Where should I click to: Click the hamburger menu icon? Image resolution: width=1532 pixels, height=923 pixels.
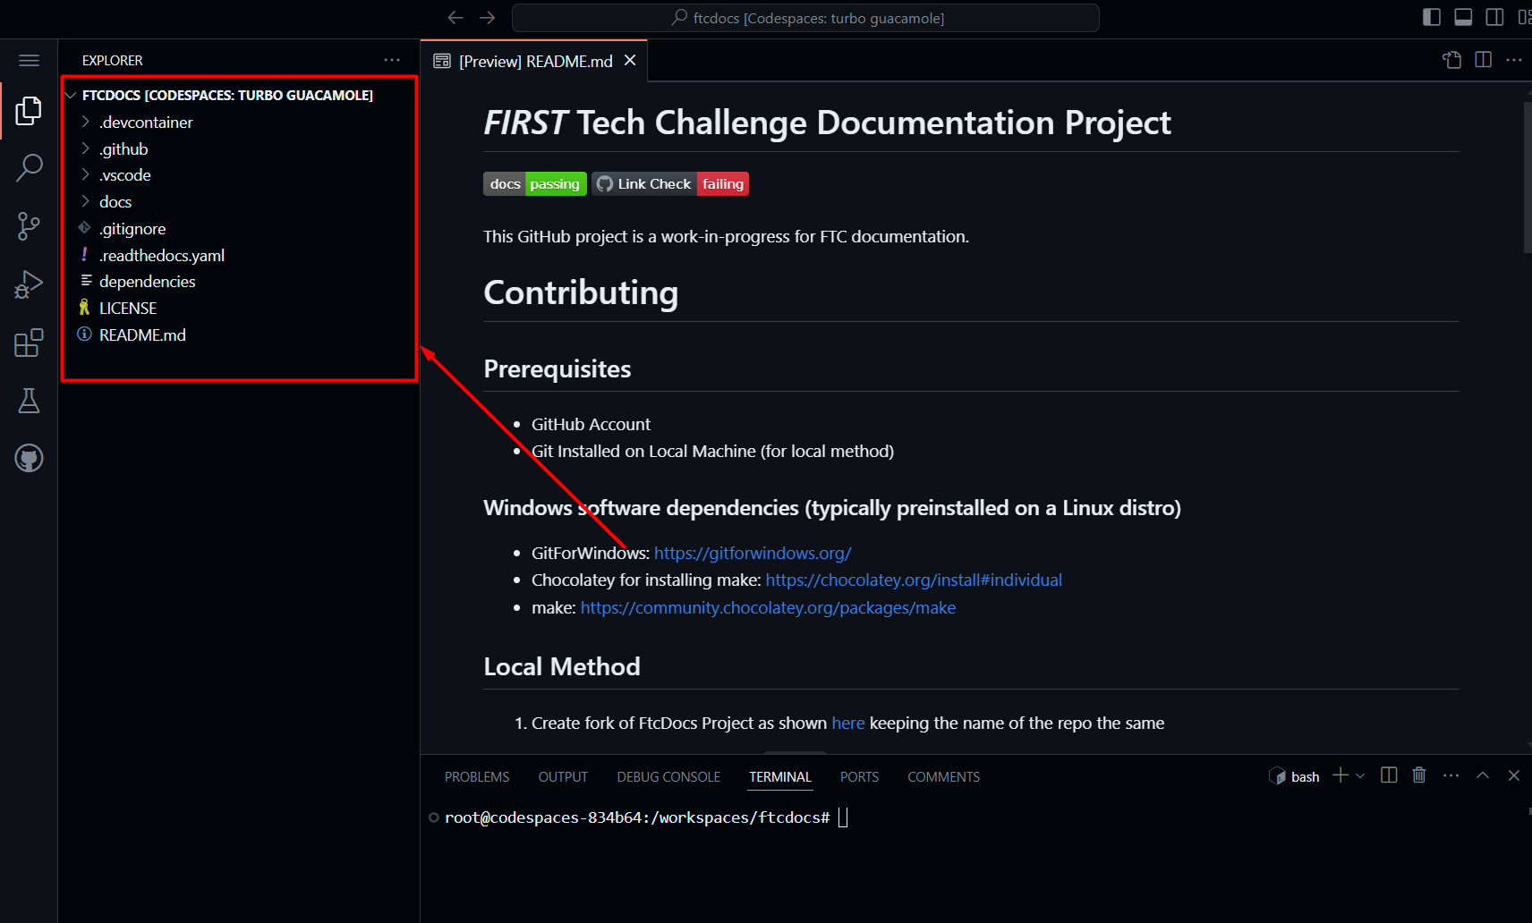tap(29, 61)
